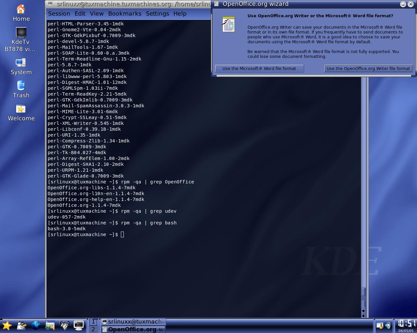Click the wizard heading about Word file format
Screen dimensions: 417x333
(320, 16)
